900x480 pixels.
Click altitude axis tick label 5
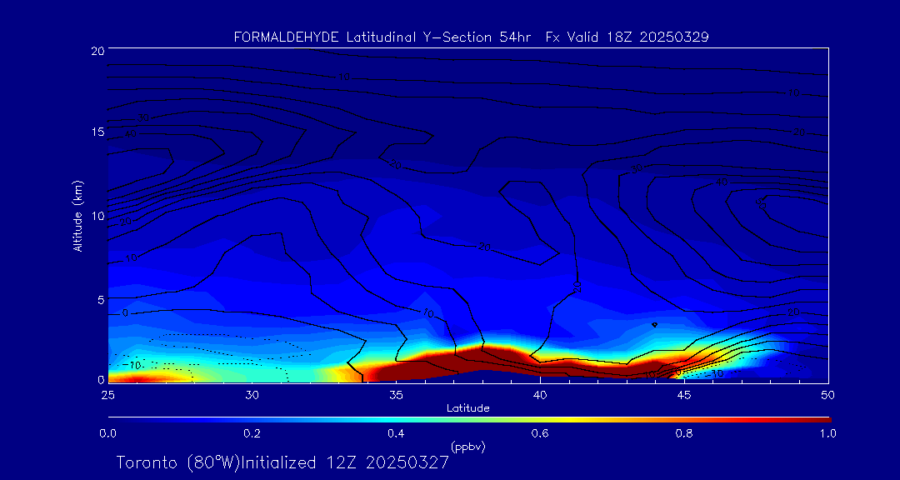coord(101,300)
